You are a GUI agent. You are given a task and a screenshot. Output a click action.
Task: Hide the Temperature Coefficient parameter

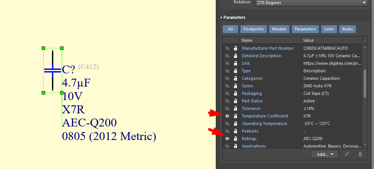pos(227,116)
